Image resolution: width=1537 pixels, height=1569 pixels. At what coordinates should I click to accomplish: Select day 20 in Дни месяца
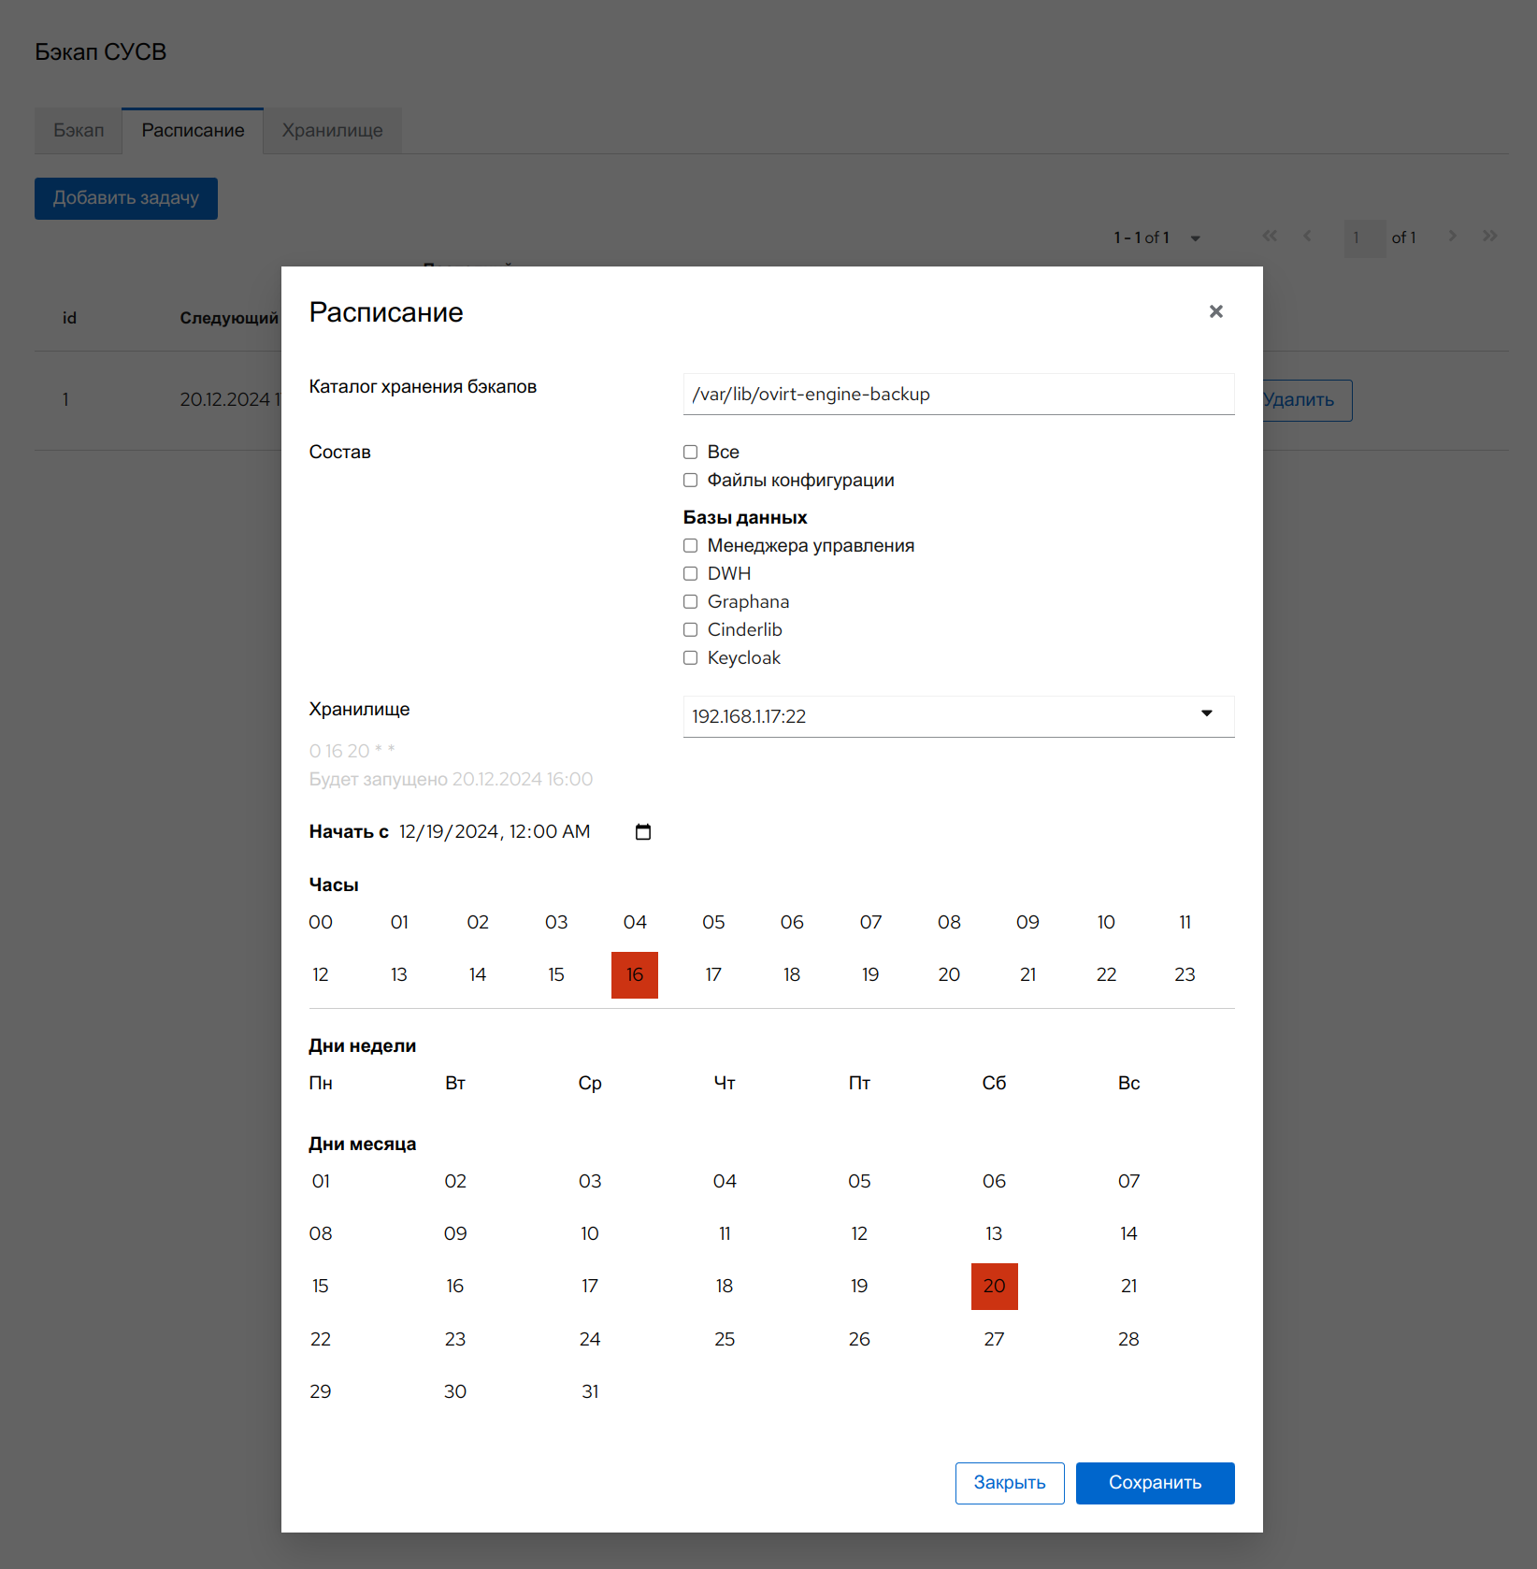[994, 1287]
